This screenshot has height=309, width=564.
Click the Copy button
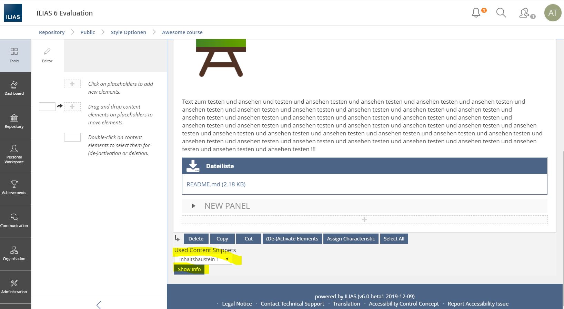222,239
